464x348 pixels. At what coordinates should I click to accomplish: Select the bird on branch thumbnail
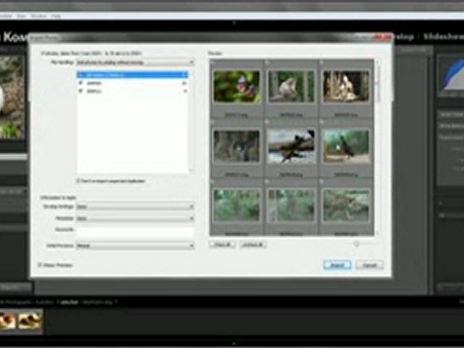point(291,146)
